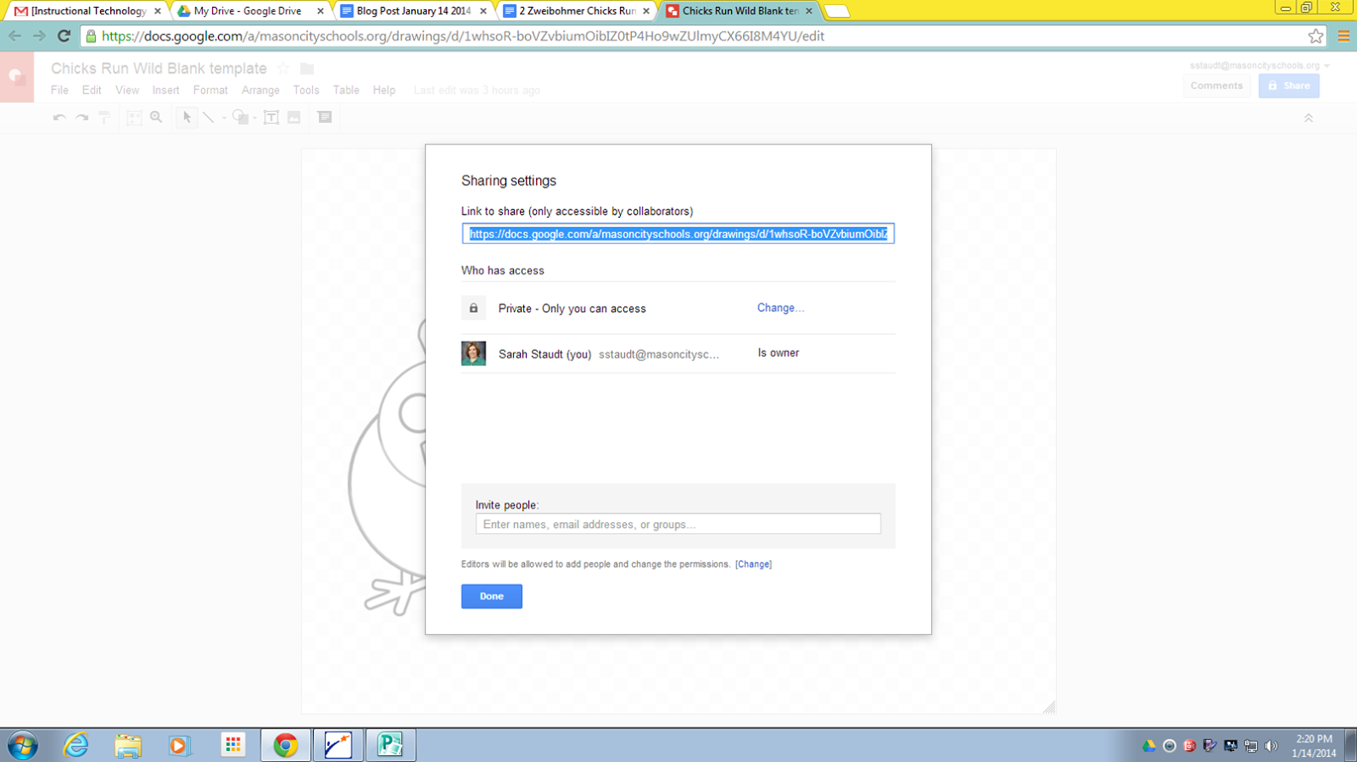Viewport: 1357px width, 762px height.
Task: Open the Format menu
Action: pyautogui.click(x=210, y=90)
